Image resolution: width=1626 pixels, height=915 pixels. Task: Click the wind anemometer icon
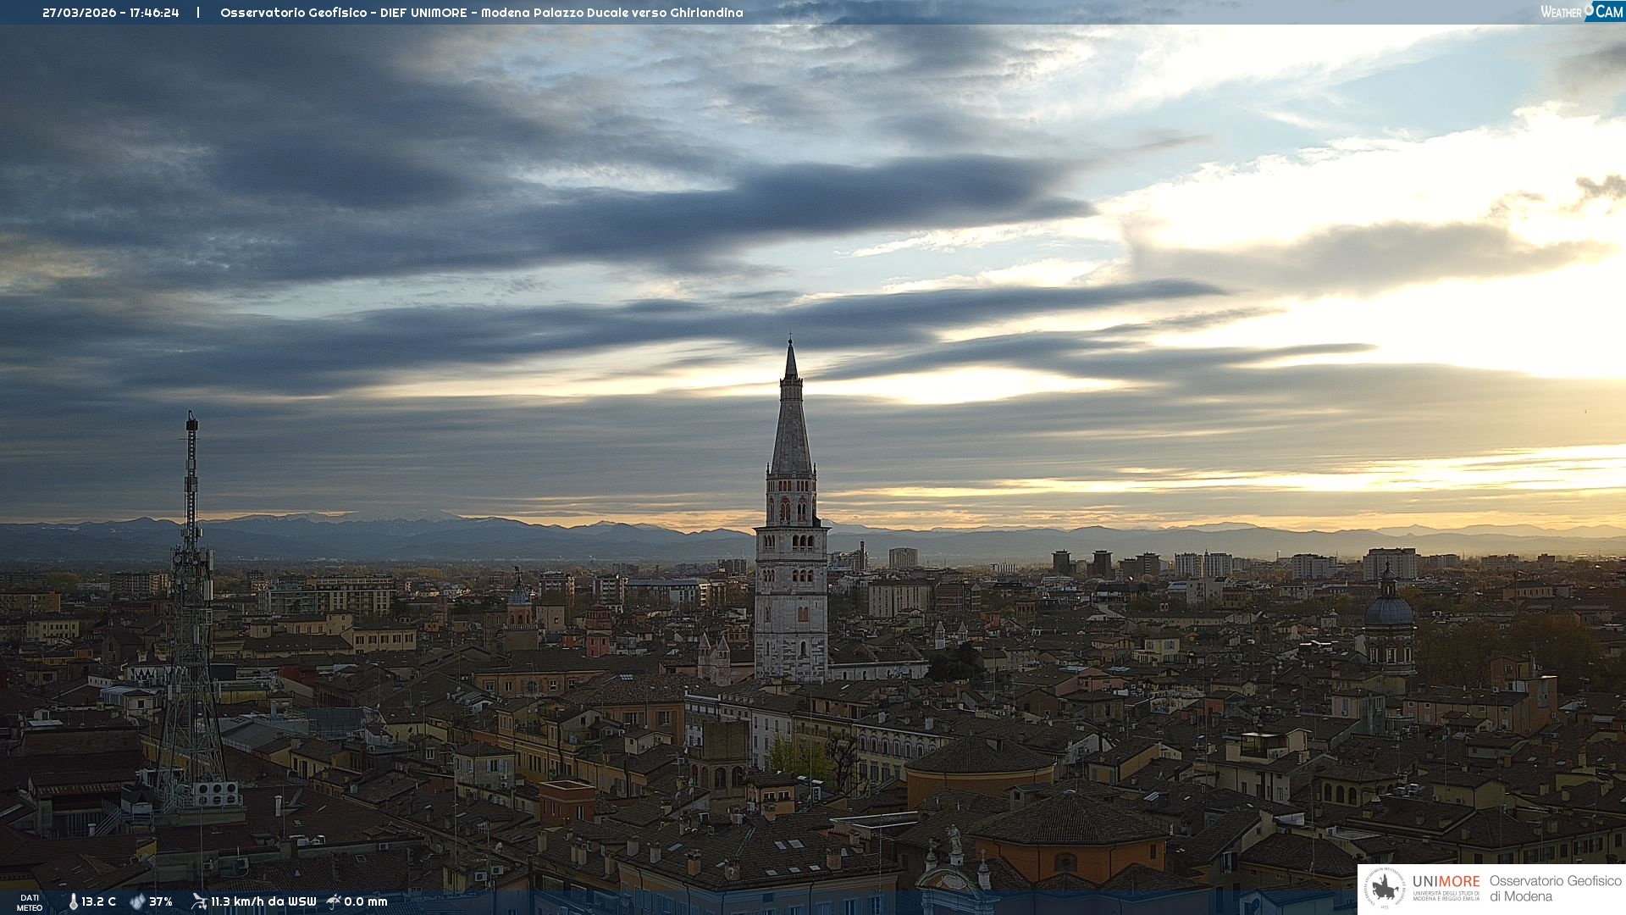tap(199, 901)
